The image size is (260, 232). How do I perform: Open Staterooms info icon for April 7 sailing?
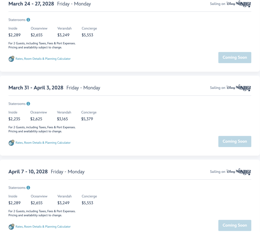[28, 188]
